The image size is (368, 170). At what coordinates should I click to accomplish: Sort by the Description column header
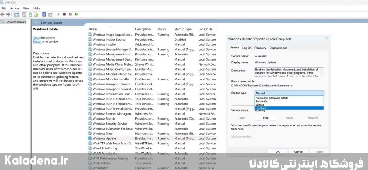(145, 29)
